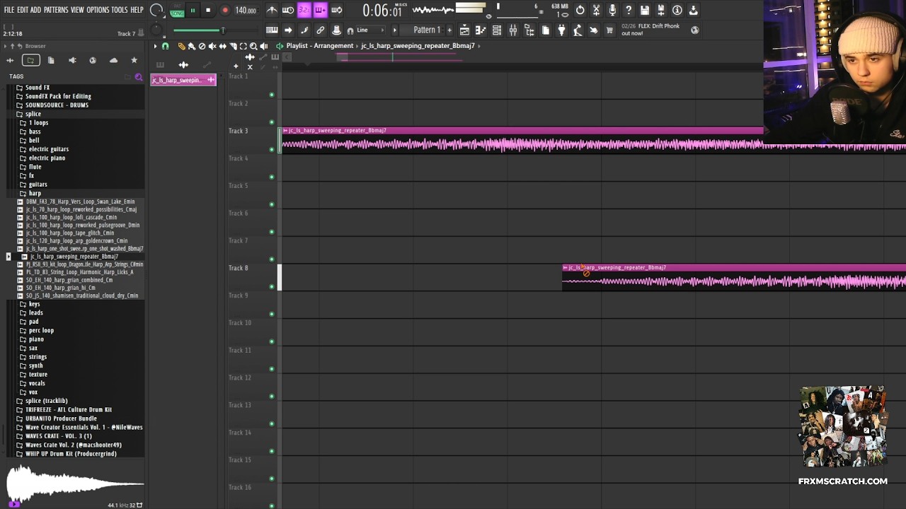The width and height of the screenshot is (906, 509).
Task: Open the browser Current project tab icon
Action: [x=51, y=60]
